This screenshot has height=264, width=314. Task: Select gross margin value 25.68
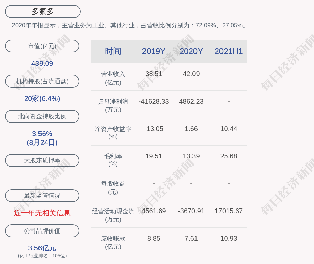click(x=229, y=156)
